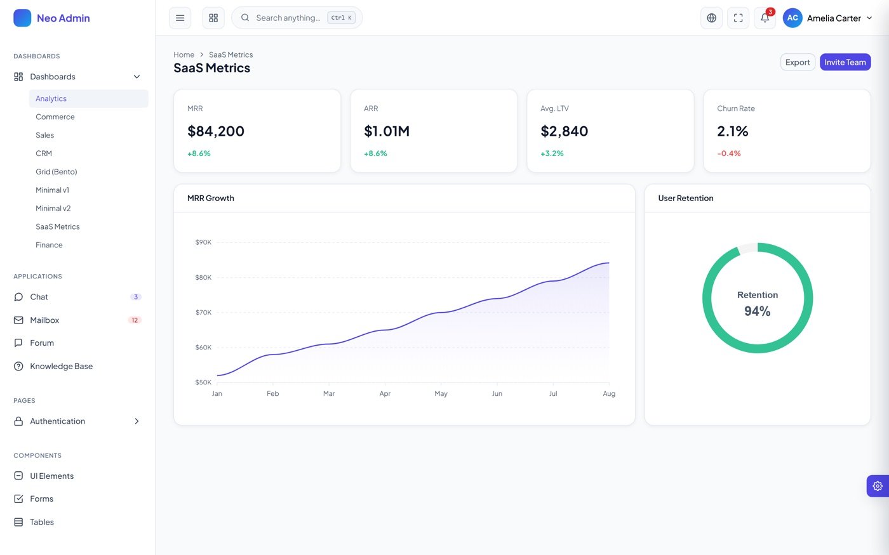Open the language globe icon
Image resolution: width=889 pixels, height=555 pixels.
point(712,18)
